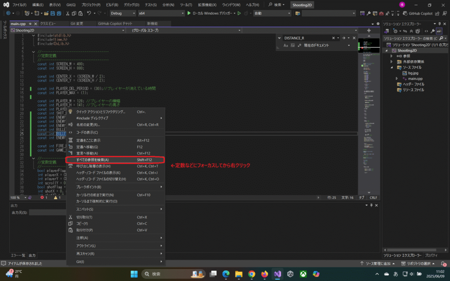450x281 pixels.
Task: Open the (グローバル スコープ) dropdown
Action: pos(184,30)
